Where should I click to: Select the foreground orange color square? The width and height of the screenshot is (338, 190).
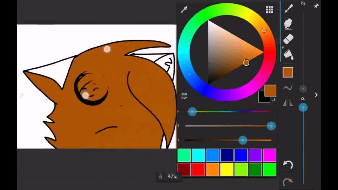click(x=270, y=91)
